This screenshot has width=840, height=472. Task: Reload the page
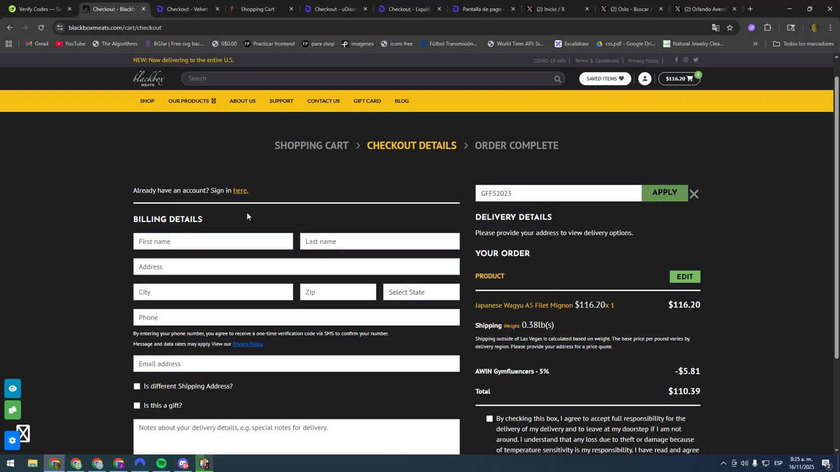tap(41, 27)
